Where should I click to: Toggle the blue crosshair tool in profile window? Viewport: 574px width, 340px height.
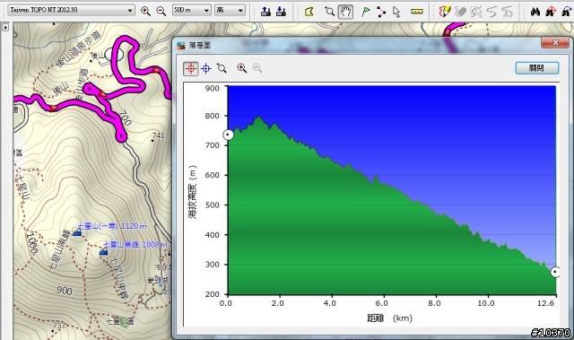tap(206, 68)
